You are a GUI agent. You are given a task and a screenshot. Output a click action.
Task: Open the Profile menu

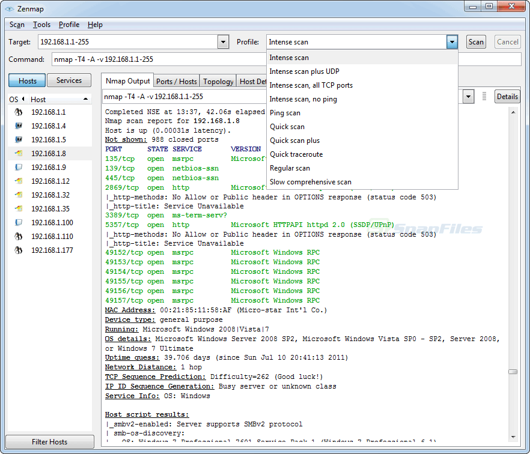[x=69, y=25]
